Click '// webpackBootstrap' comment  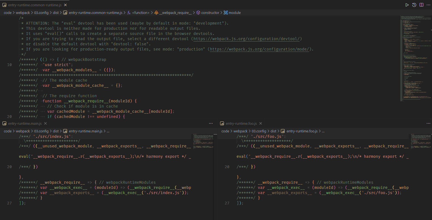[84, 60]
